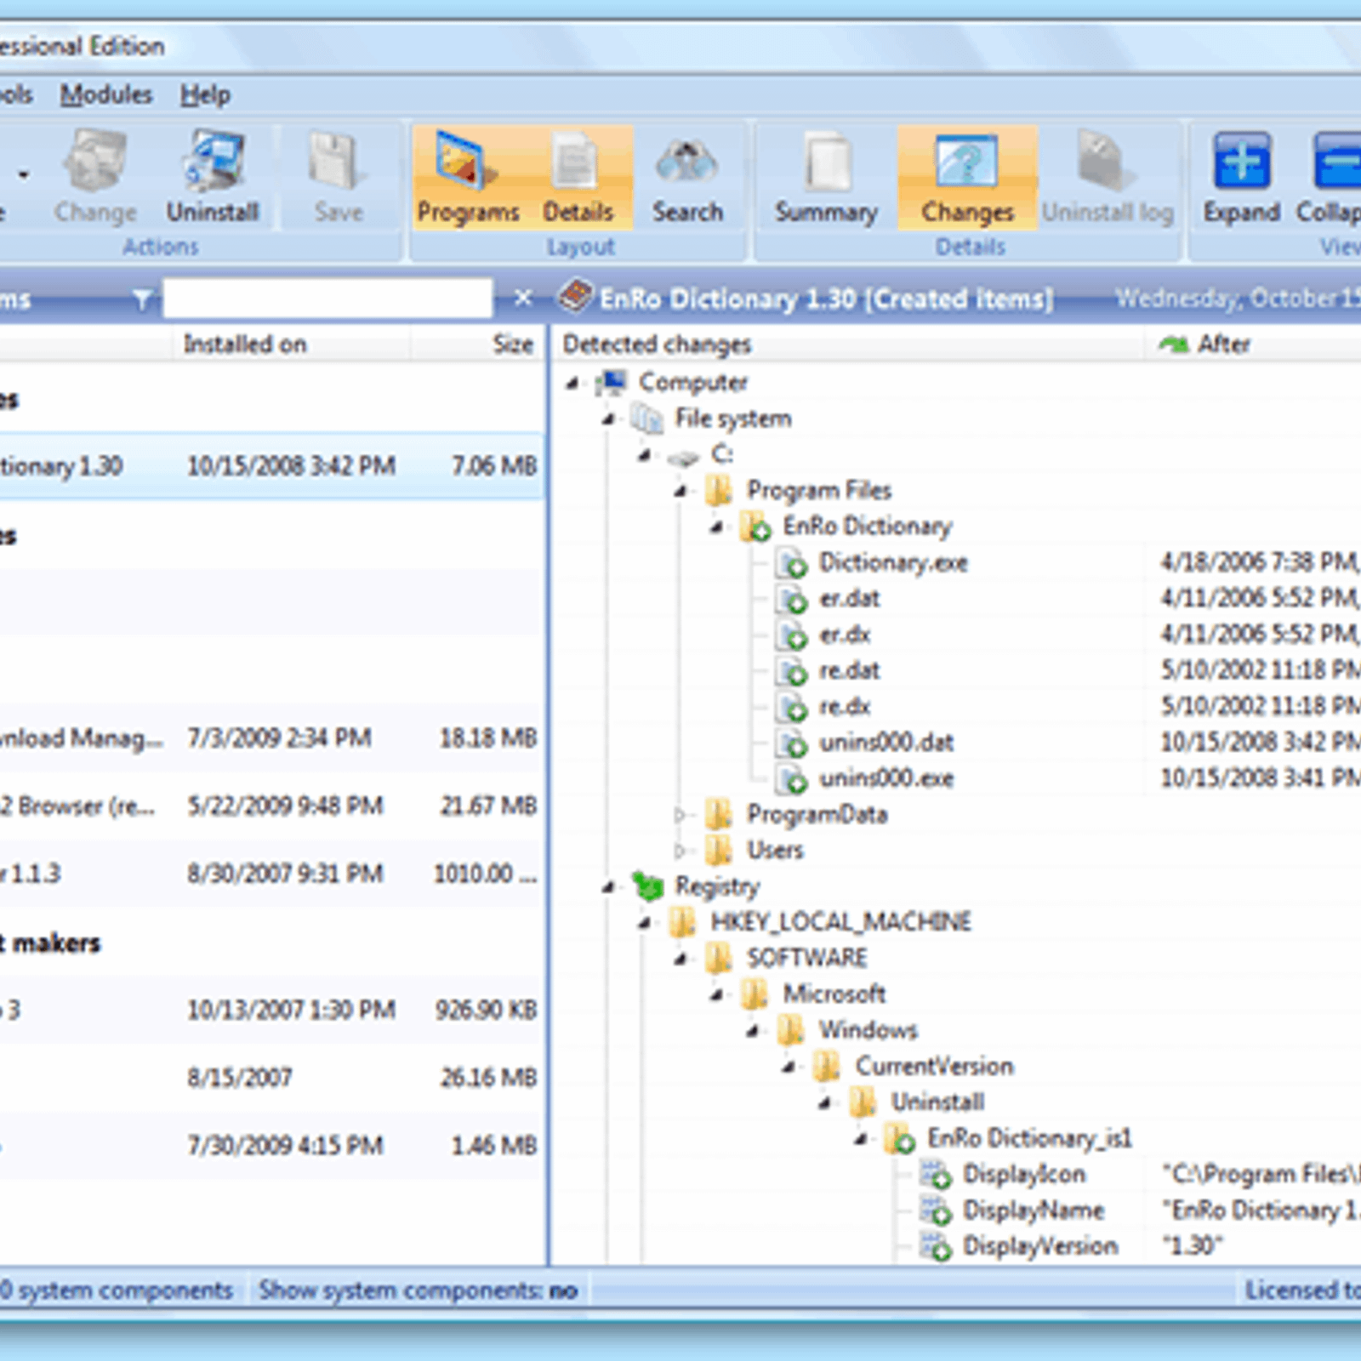The width and height of the screenshot is (1361, 1361).
Task: Open the Search binoculars tool
Action: pyautogui.click(x=687, y=178)
